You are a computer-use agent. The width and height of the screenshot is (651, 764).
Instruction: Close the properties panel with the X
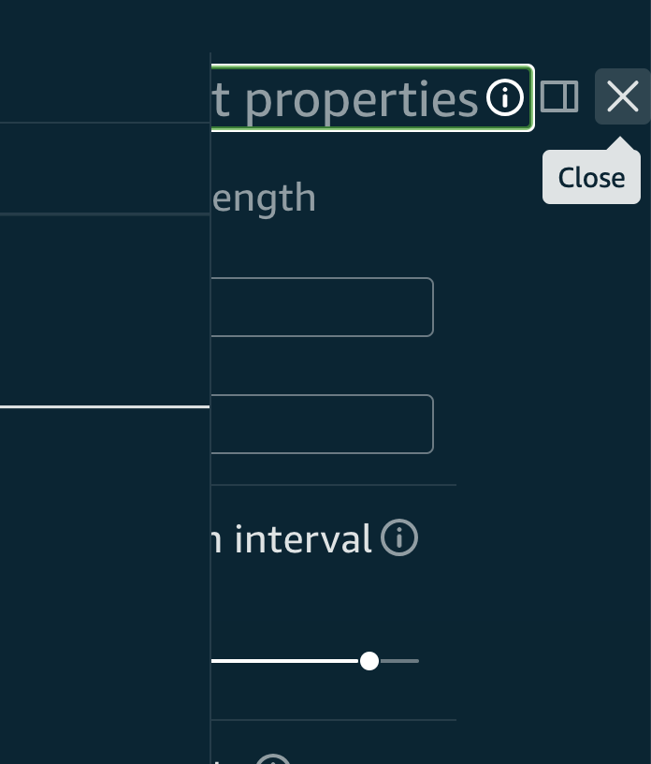[622, 96]
